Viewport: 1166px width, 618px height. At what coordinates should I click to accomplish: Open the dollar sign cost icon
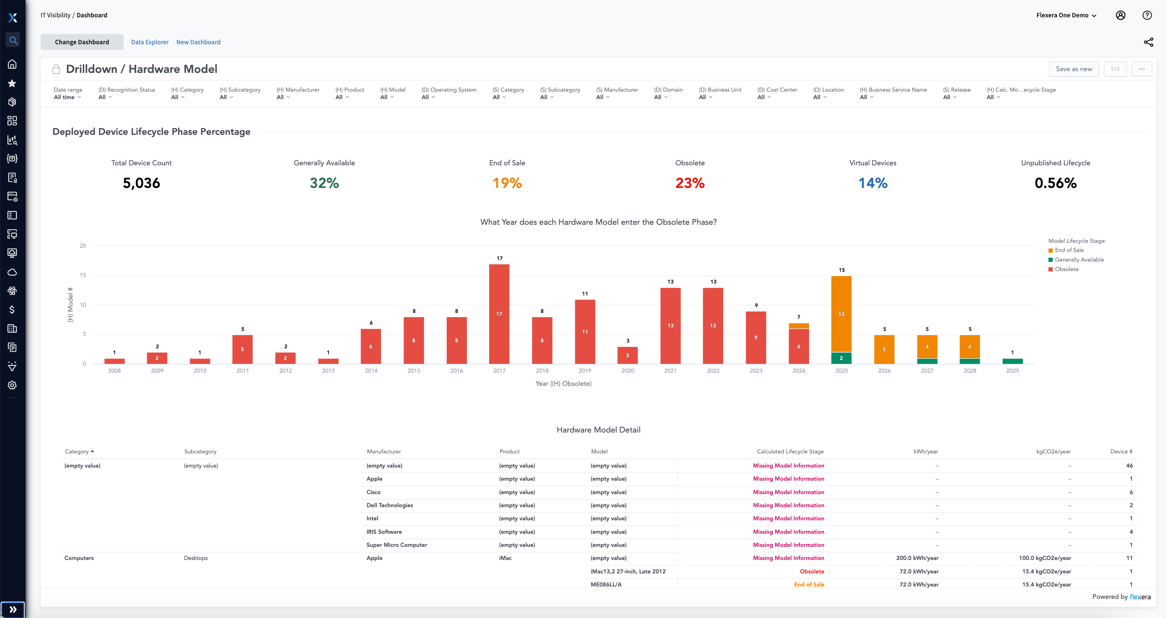point(12,310)
